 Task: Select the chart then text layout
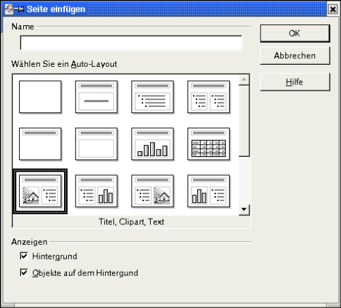[x=209, y=191]
